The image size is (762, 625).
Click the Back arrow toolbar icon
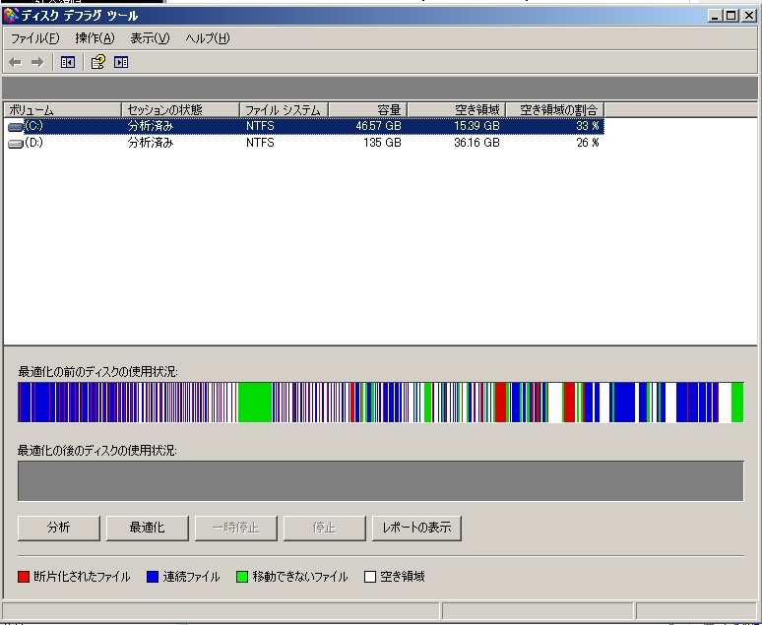point(15,62)
